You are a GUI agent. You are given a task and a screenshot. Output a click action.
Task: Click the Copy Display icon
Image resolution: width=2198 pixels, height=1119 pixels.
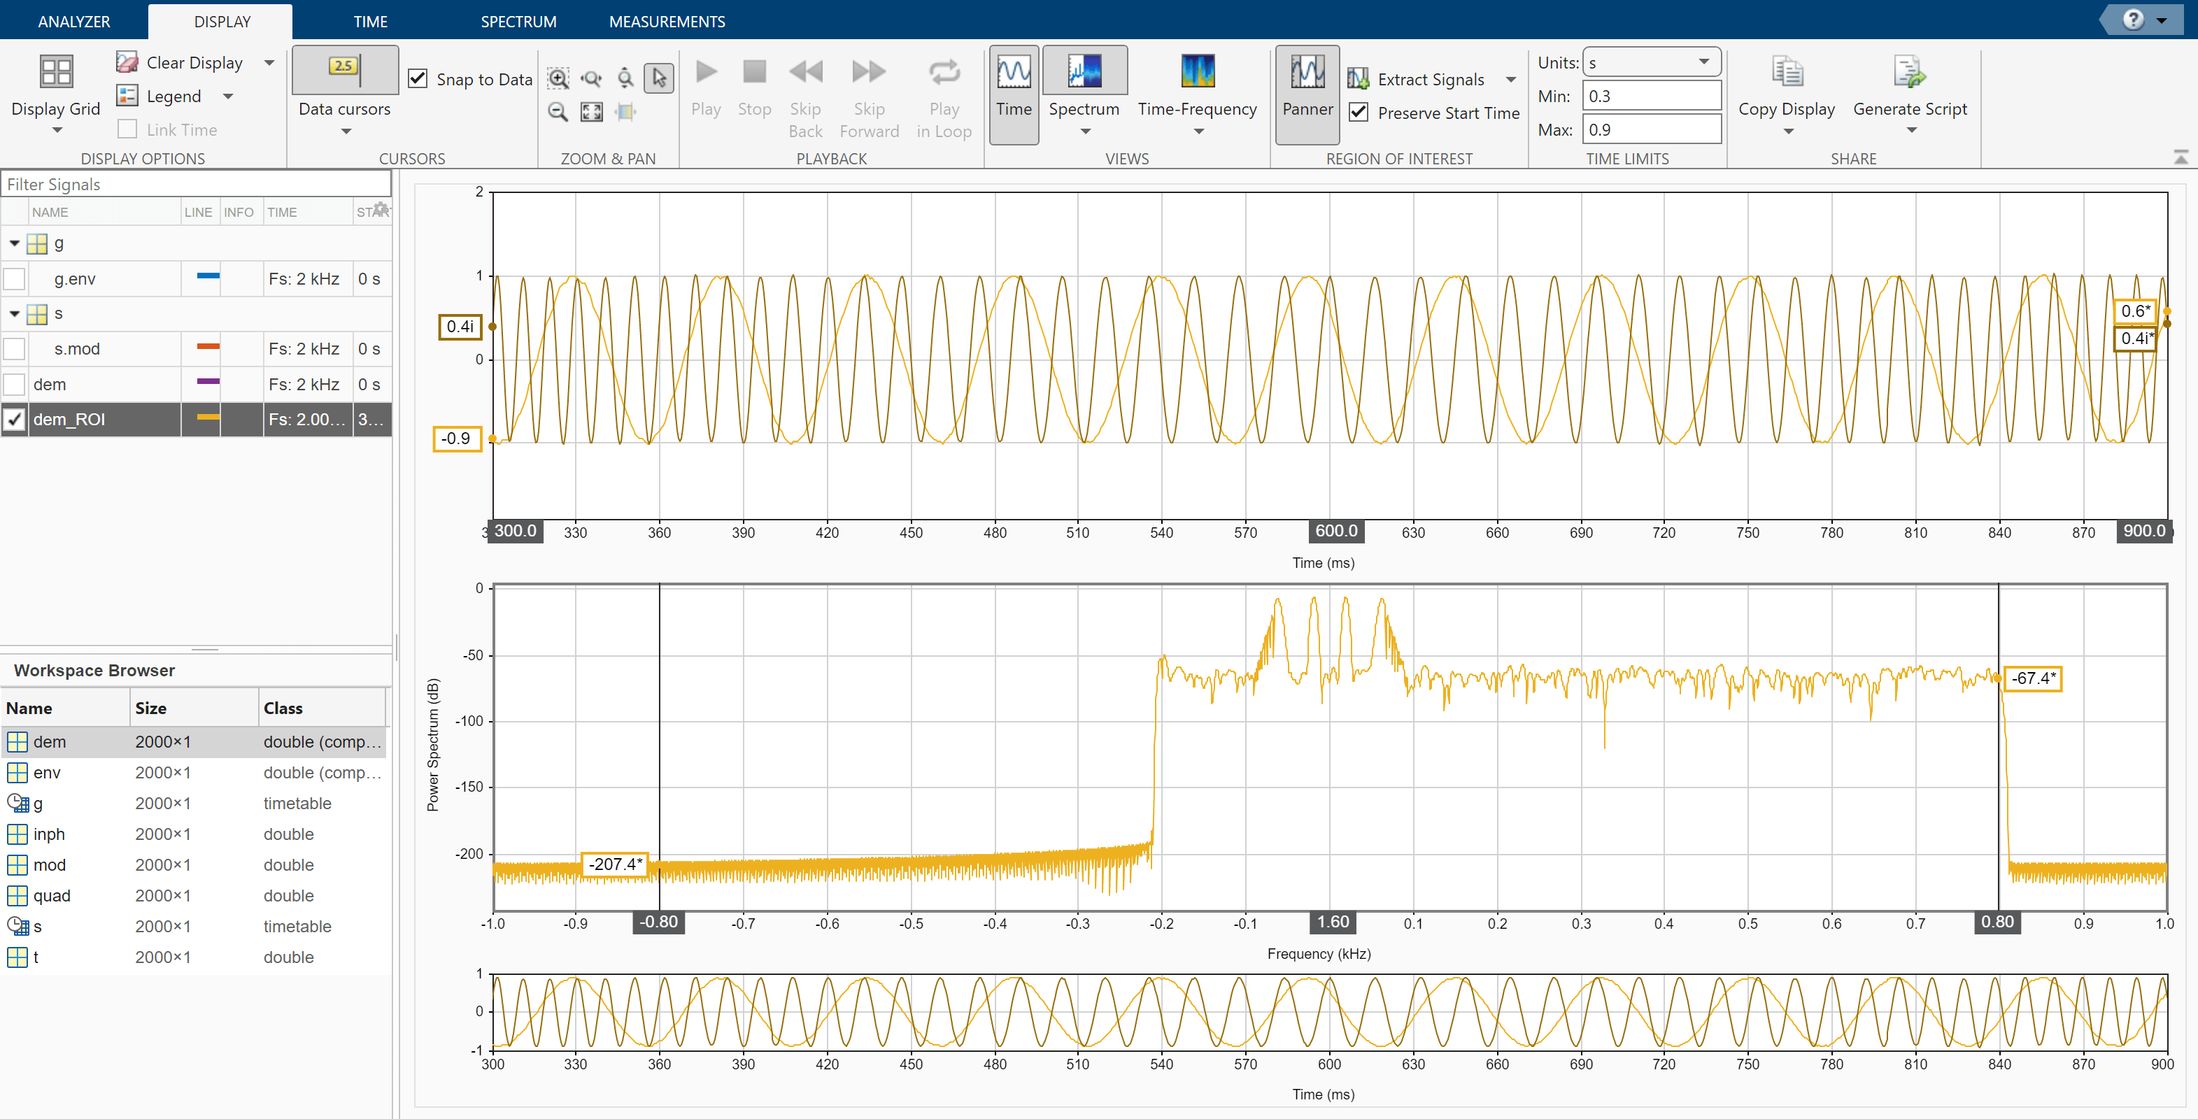(x=1786, y=73)
